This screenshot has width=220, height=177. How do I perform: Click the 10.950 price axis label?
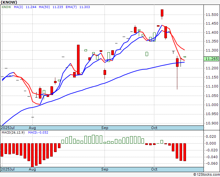click(212, 114)
